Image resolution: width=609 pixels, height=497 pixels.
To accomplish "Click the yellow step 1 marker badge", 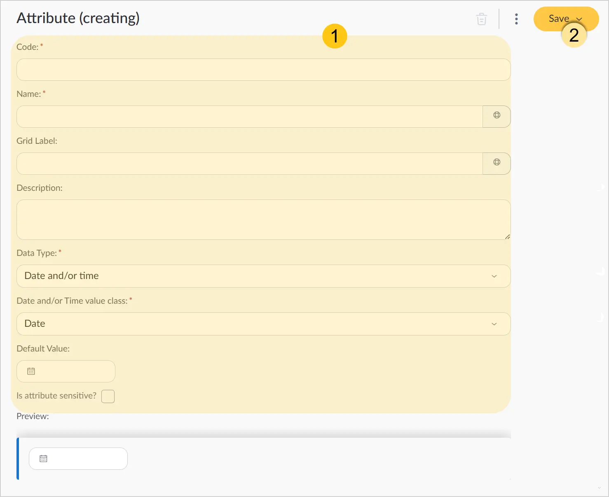I will (335, 36).
